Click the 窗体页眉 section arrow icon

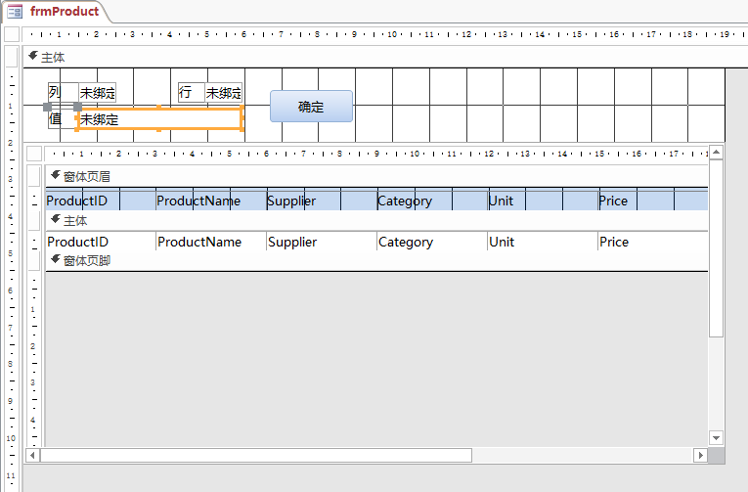click(x=56, y=176)
